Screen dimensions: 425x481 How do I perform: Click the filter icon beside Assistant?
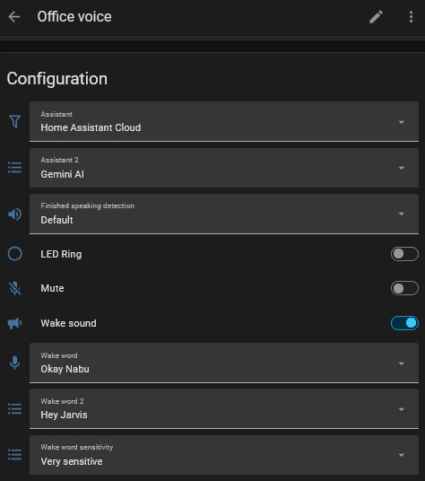14,121
